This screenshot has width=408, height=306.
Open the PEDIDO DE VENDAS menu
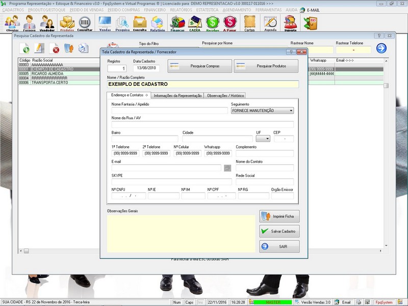click(86, 10)
